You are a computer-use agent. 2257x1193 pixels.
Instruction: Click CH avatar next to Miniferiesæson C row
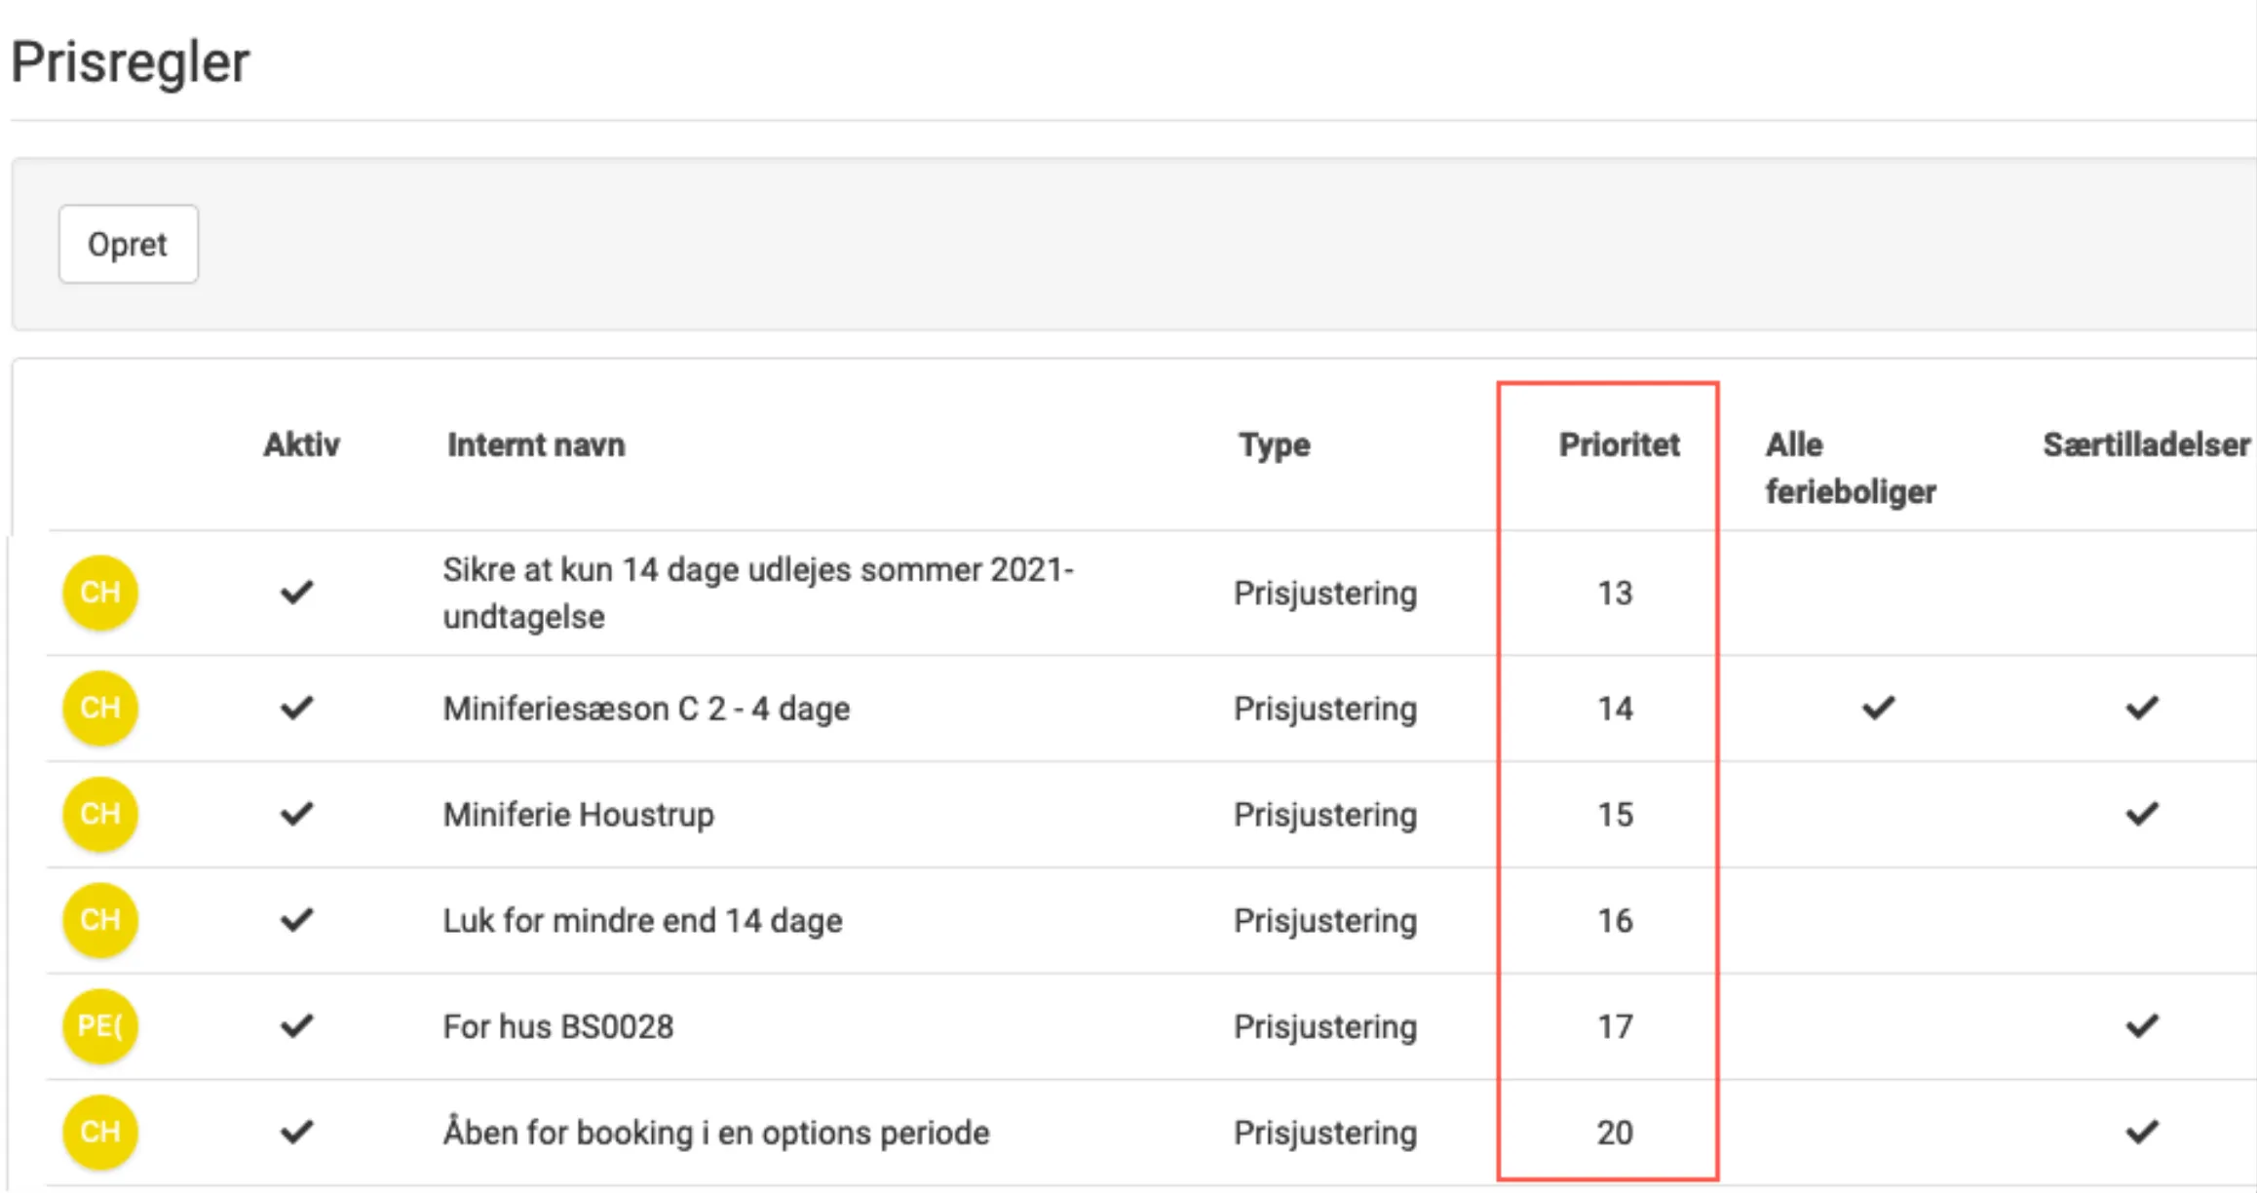click(99, 708)
